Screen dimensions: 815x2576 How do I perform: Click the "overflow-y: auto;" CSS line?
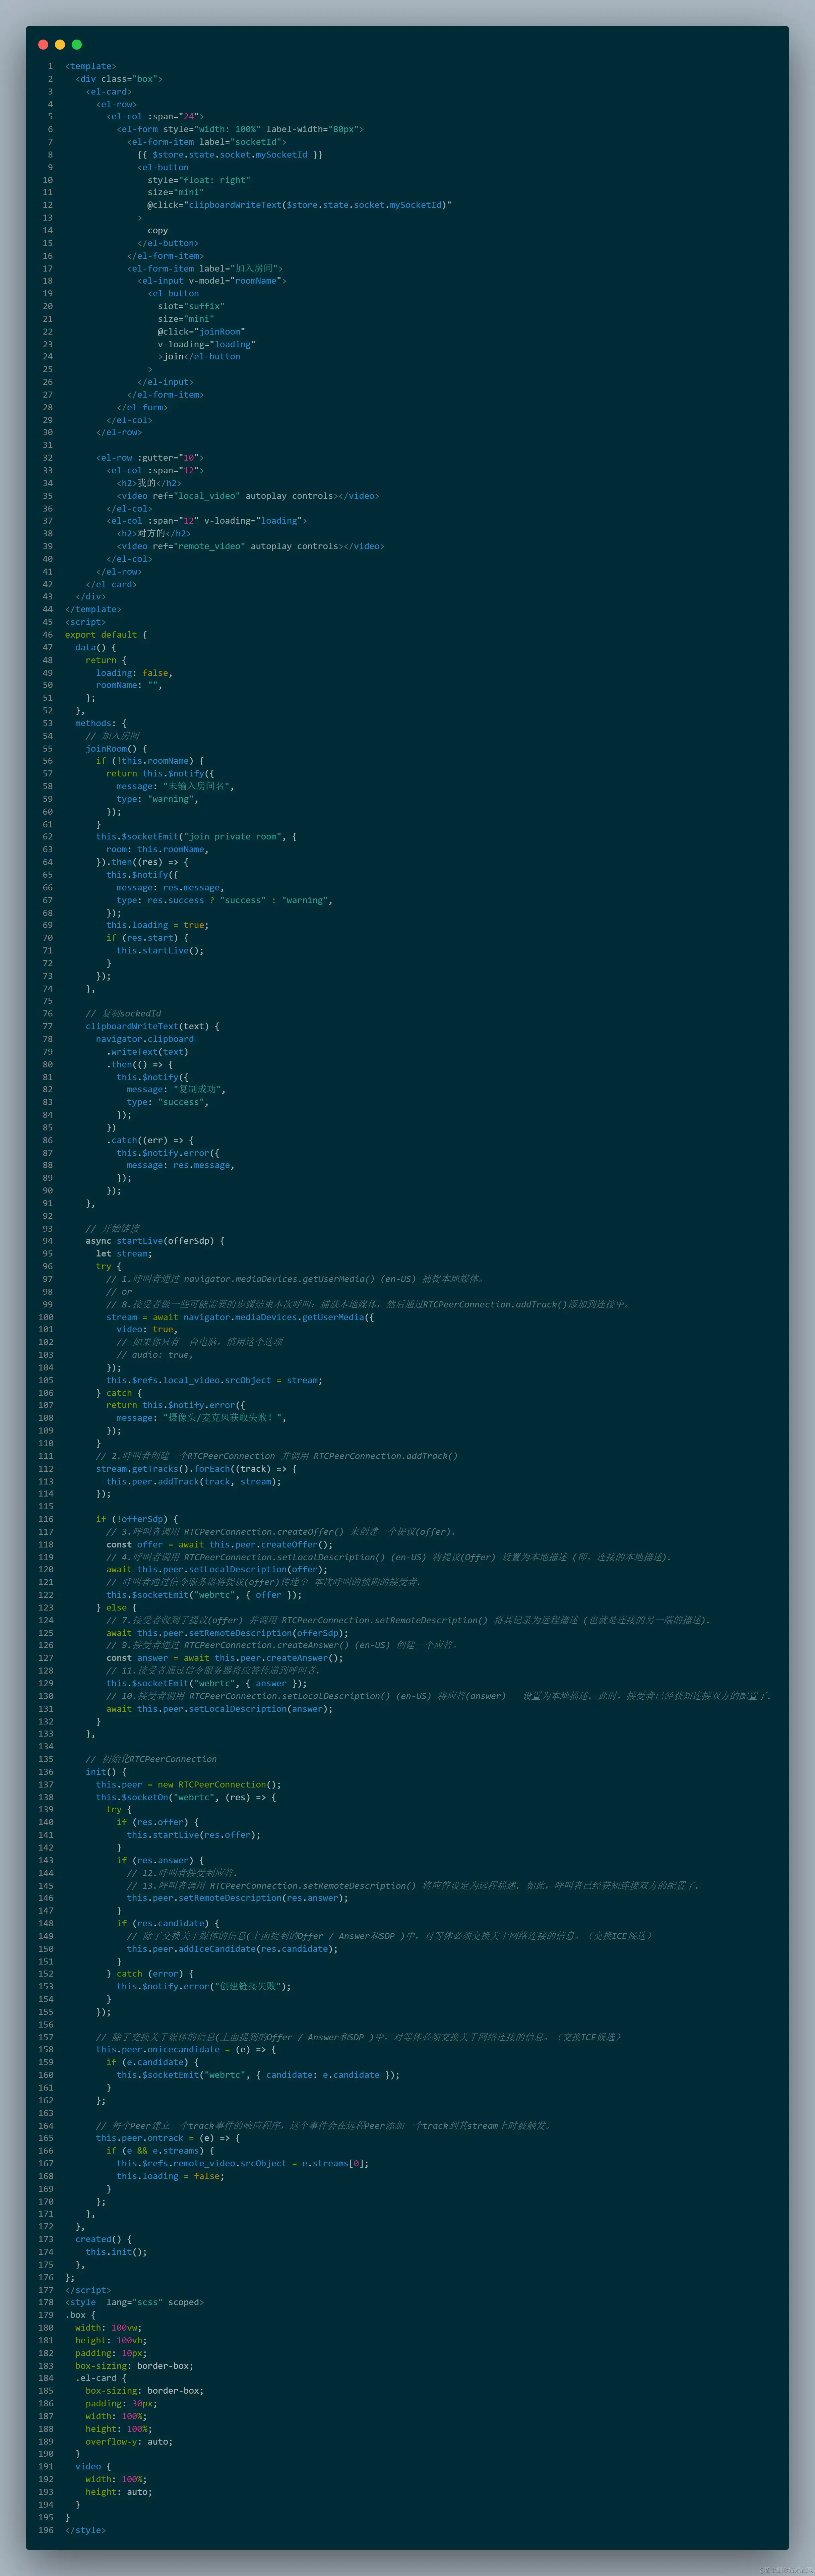coord(129,2441)
